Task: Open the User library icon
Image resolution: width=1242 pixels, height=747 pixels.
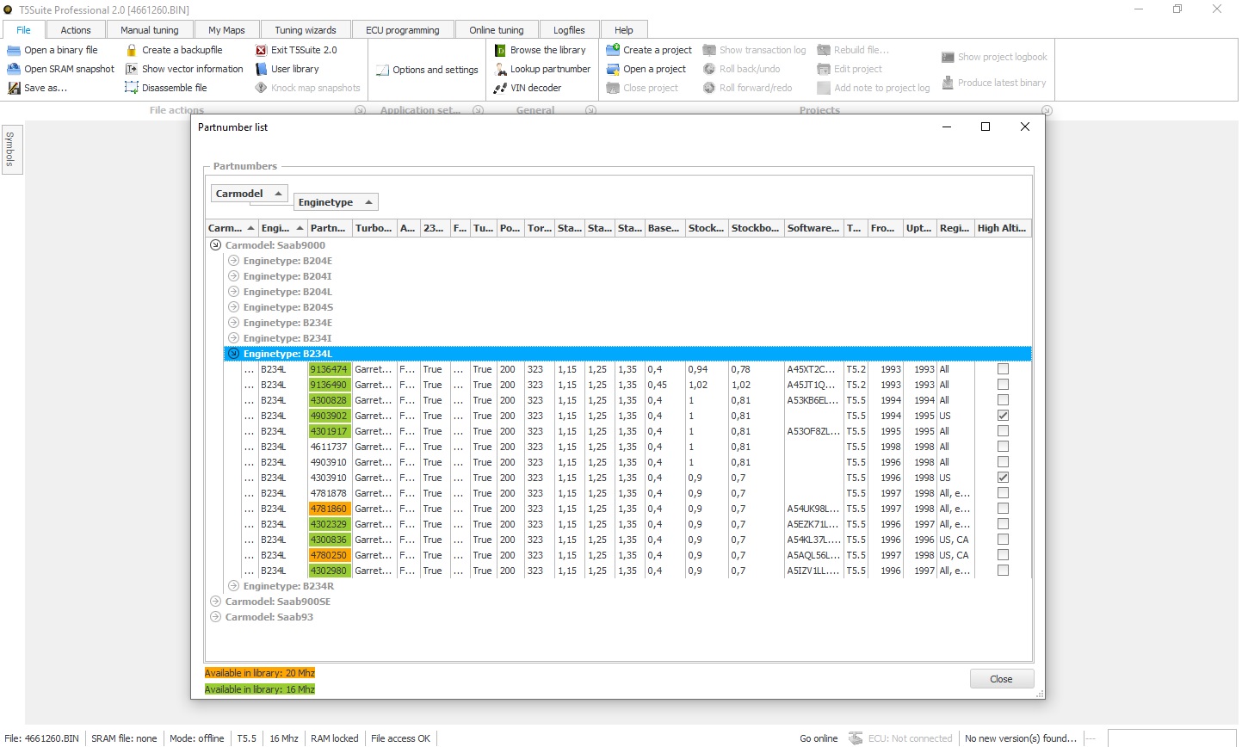Action: click(x=262, y=69)
